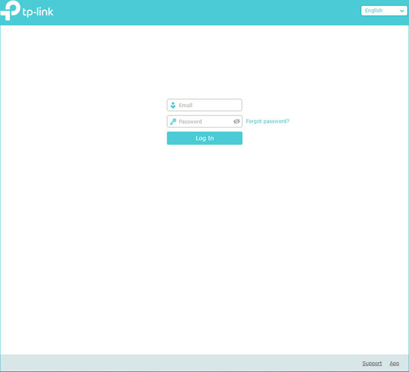Click the user icon in Email field
The height and width of the screenshot is (372, 409).
click(173, 105)
